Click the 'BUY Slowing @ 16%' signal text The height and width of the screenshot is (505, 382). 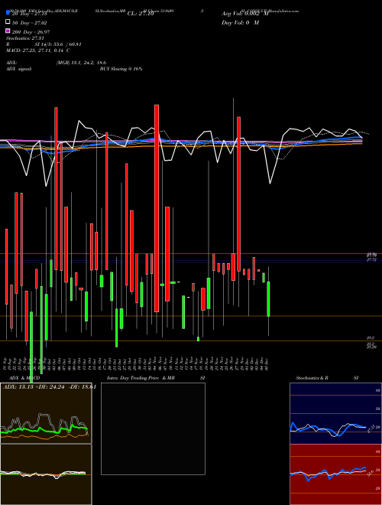click(121, 69)
